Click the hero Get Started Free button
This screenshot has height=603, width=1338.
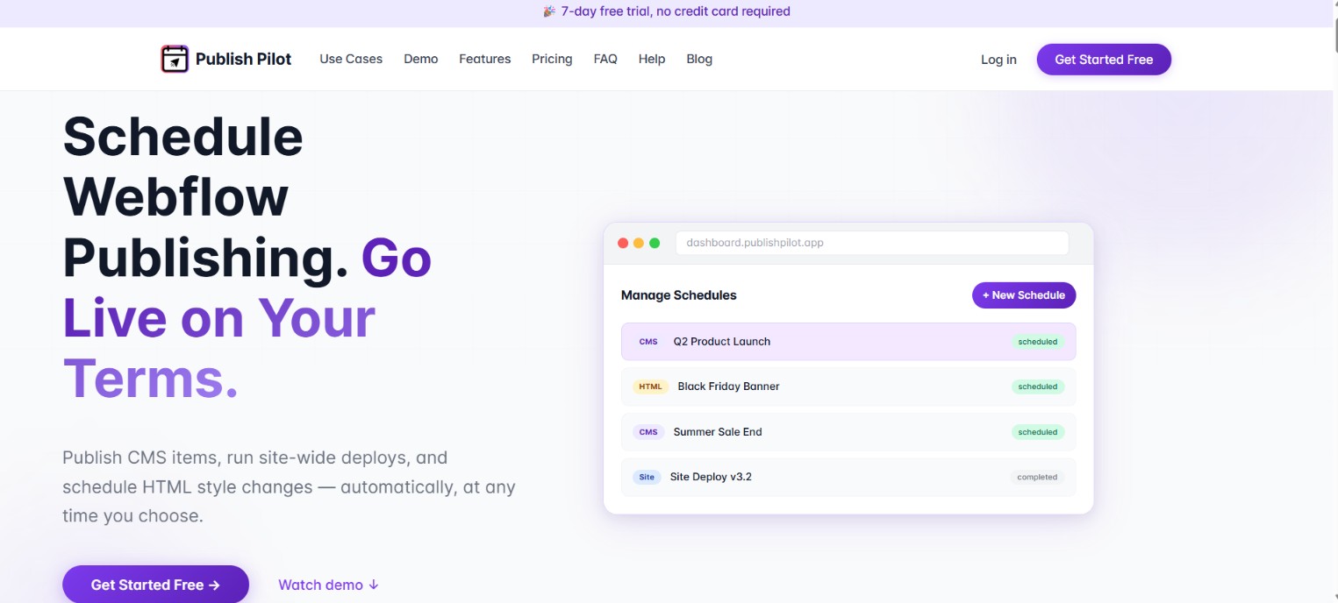point(155,585)
